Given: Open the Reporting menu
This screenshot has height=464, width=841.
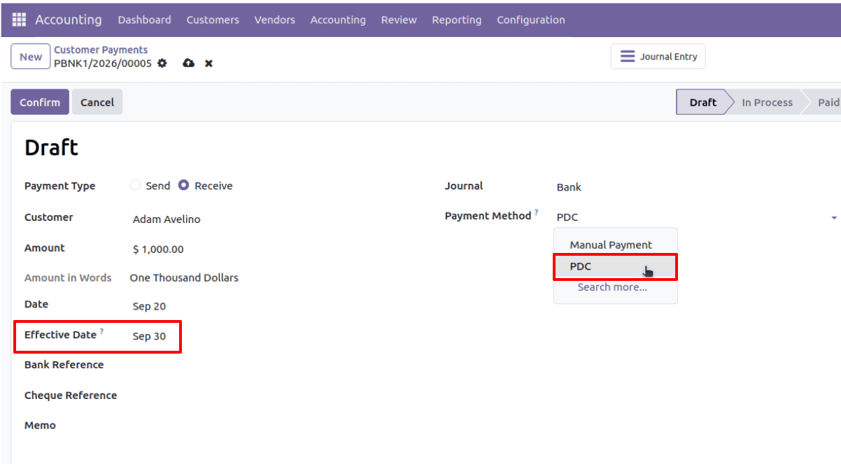Looking at the screenshot, I should pyautogui.click(x=456, y=20).
